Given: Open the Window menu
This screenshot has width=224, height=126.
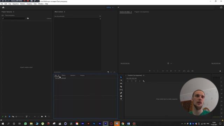Looking at the screenshot, I should [41, 4].
